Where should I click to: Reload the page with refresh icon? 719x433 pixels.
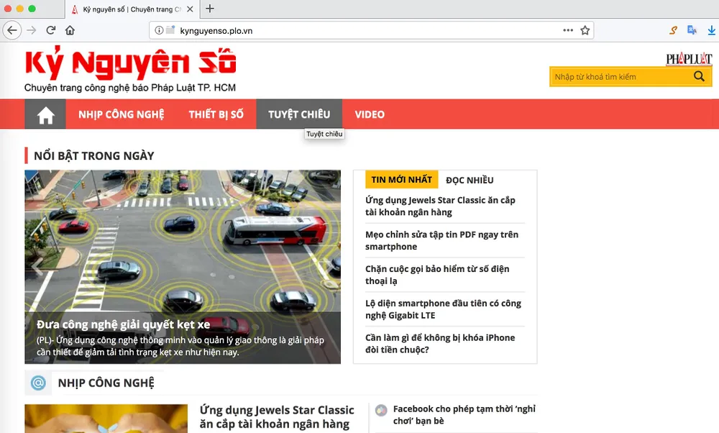pos(51,30)
